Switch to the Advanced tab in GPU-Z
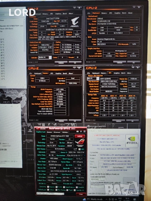This screenshot has width=151, height=201. point(57,132)
